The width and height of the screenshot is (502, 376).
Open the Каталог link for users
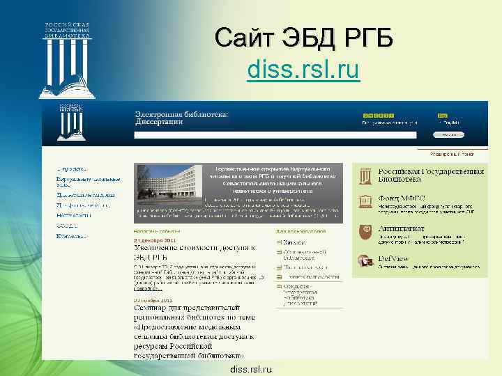tap(294, 242)
